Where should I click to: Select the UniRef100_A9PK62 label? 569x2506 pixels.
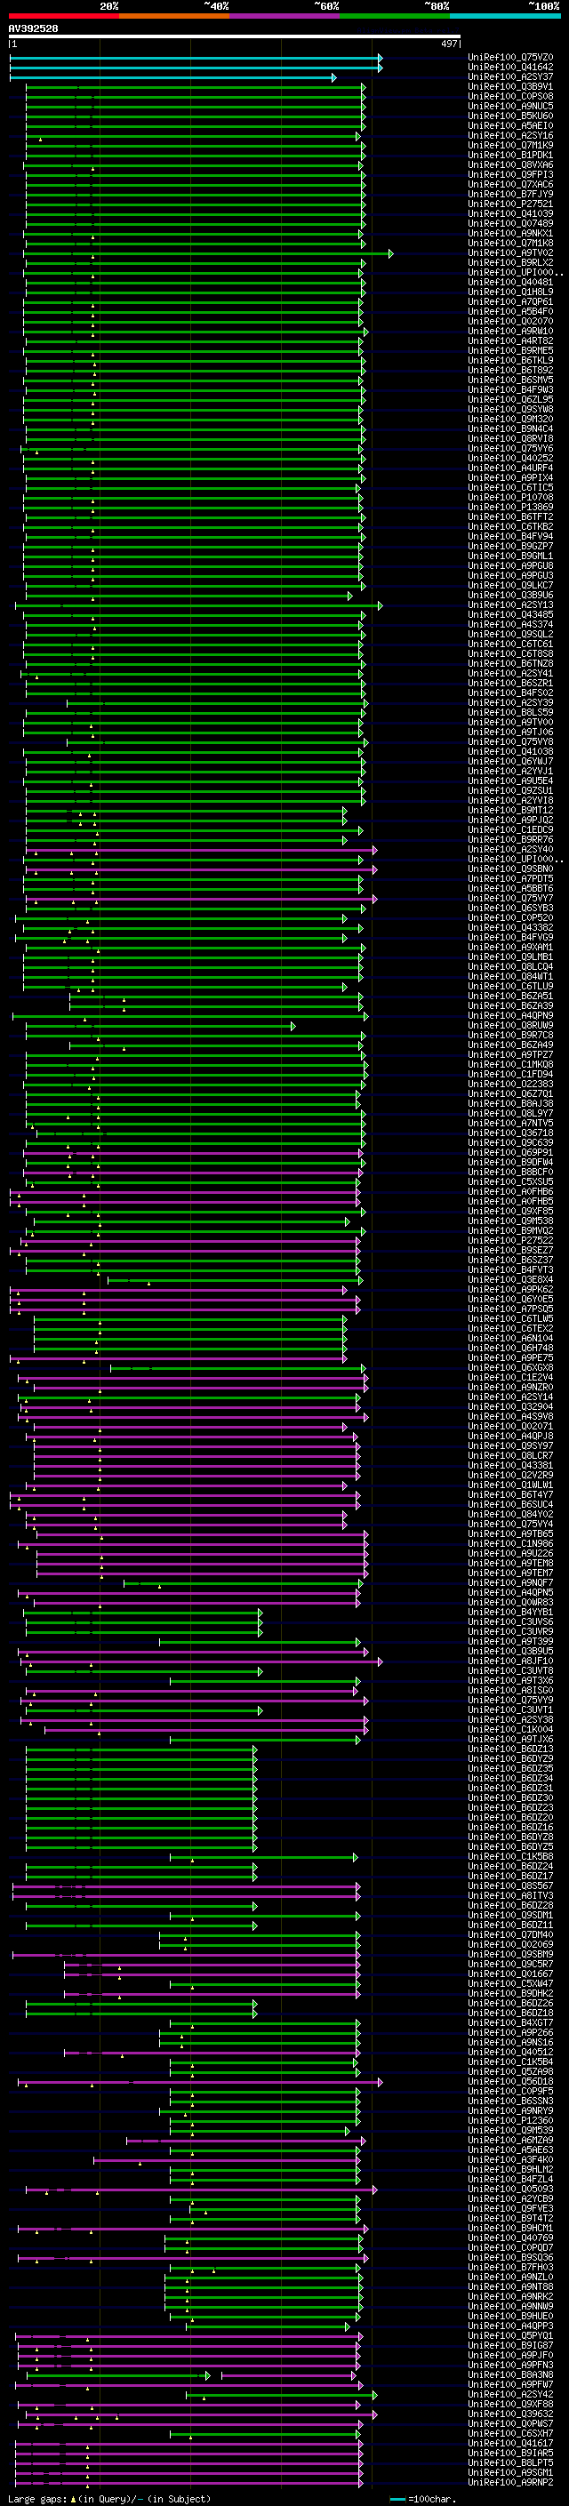510,1289
